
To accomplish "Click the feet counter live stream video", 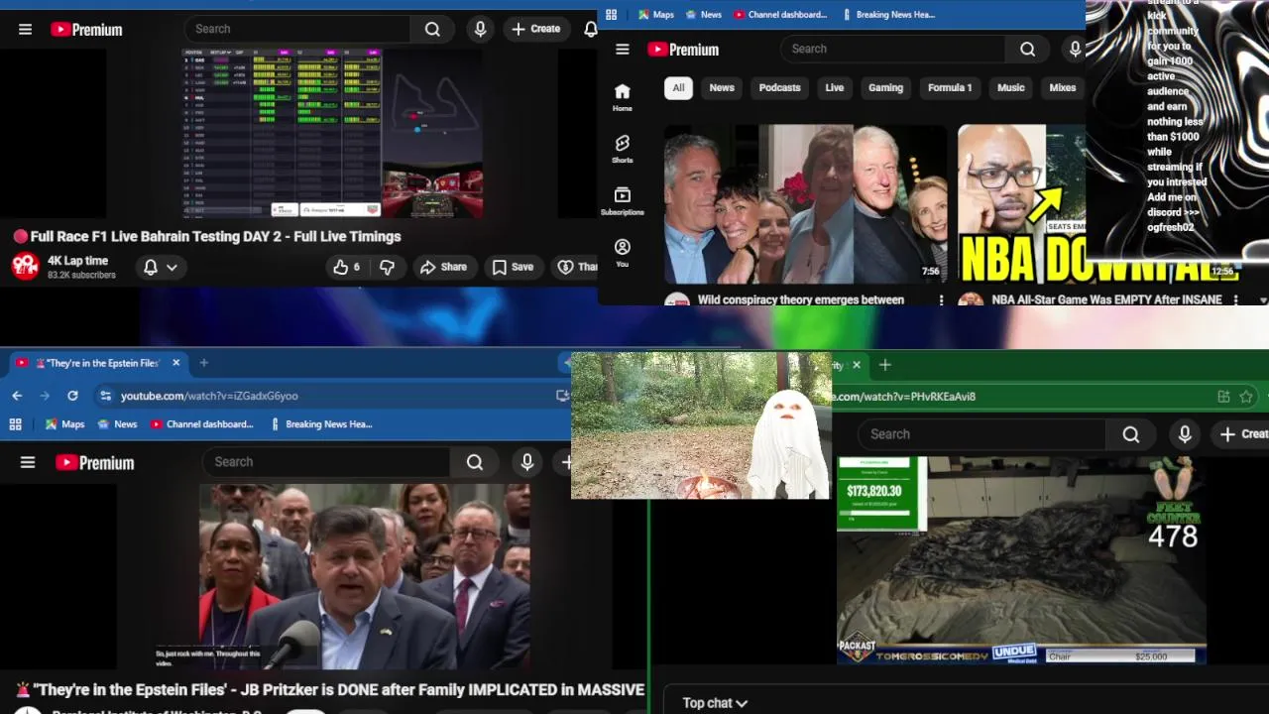I will [x=1021, y=560].
